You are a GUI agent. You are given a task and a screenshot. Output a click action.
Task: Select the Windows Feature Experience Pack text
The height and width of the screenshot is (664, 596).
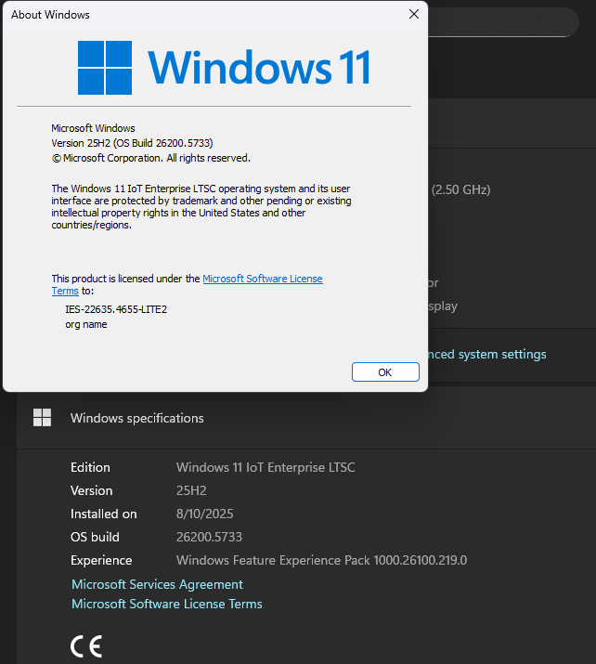pyautogui.click(x=322, y=560)
